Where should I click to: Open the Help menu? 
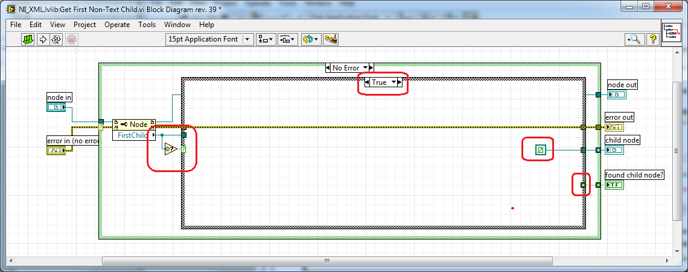206,25
